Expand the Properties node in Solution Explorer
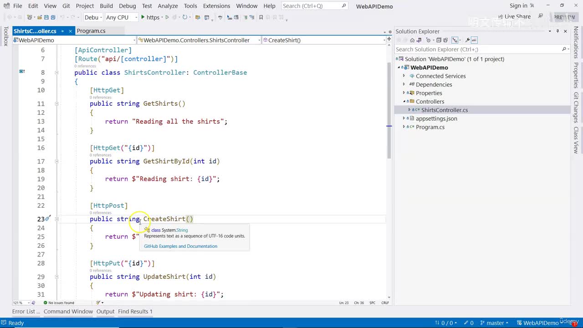The width and height of the screenshot is (583, 328). click(404, 93)
